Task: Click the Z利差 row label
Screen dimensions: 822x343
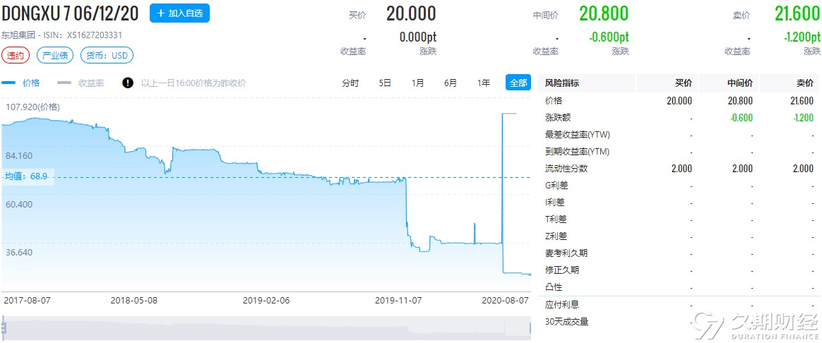Action: [556, 236]
